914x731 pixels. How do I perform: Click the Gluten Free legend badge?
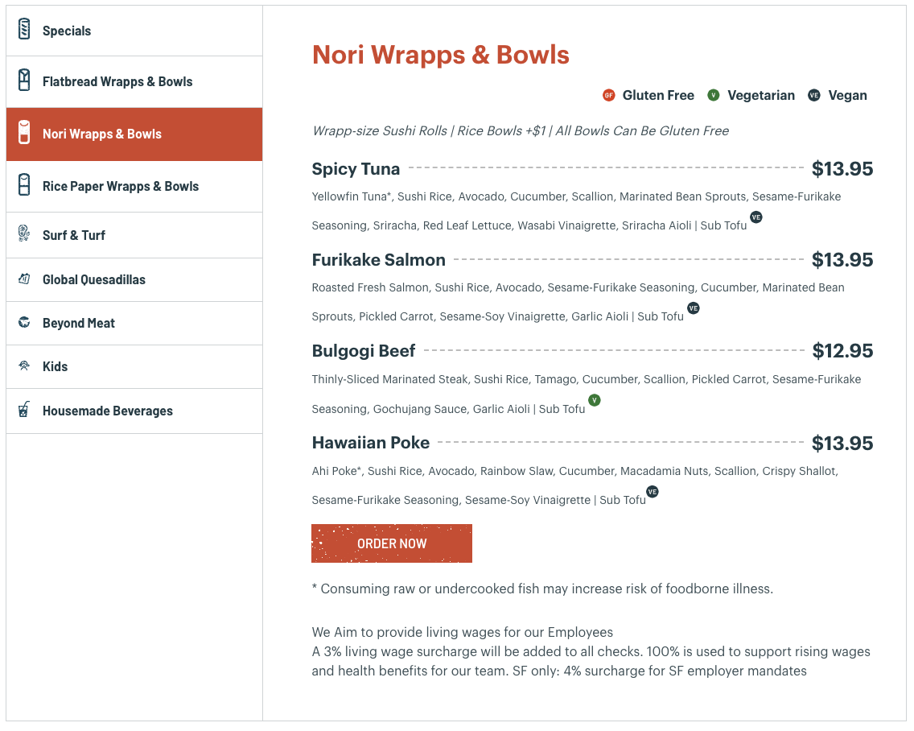pyautogui.click(x=609, y=95)
